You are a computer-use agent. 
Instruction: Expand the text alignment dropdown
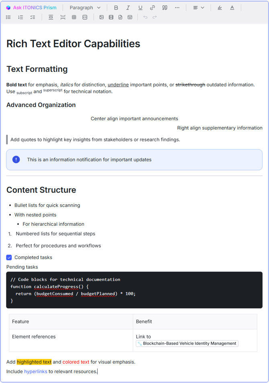pos(198,8)
